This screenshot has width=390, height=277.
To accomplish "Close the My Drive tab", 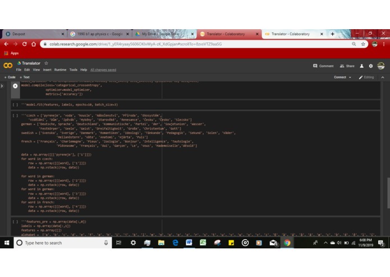I will click(192, 34).
